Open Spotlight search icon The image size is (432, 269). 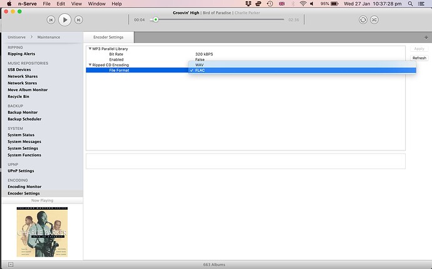pyautogui.click(x=410, y=4)
